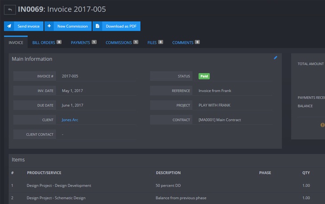
Task: Click the PRODUCT/SERVICE column header
Action: [44, 173]
